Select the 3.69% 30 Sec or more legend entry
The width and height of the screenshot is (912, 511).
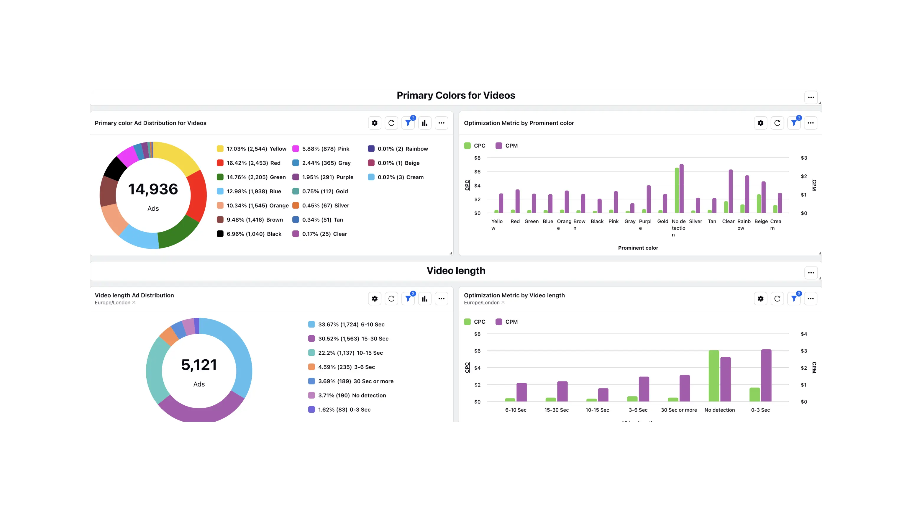pyautogui.click(x=351, y=381)
